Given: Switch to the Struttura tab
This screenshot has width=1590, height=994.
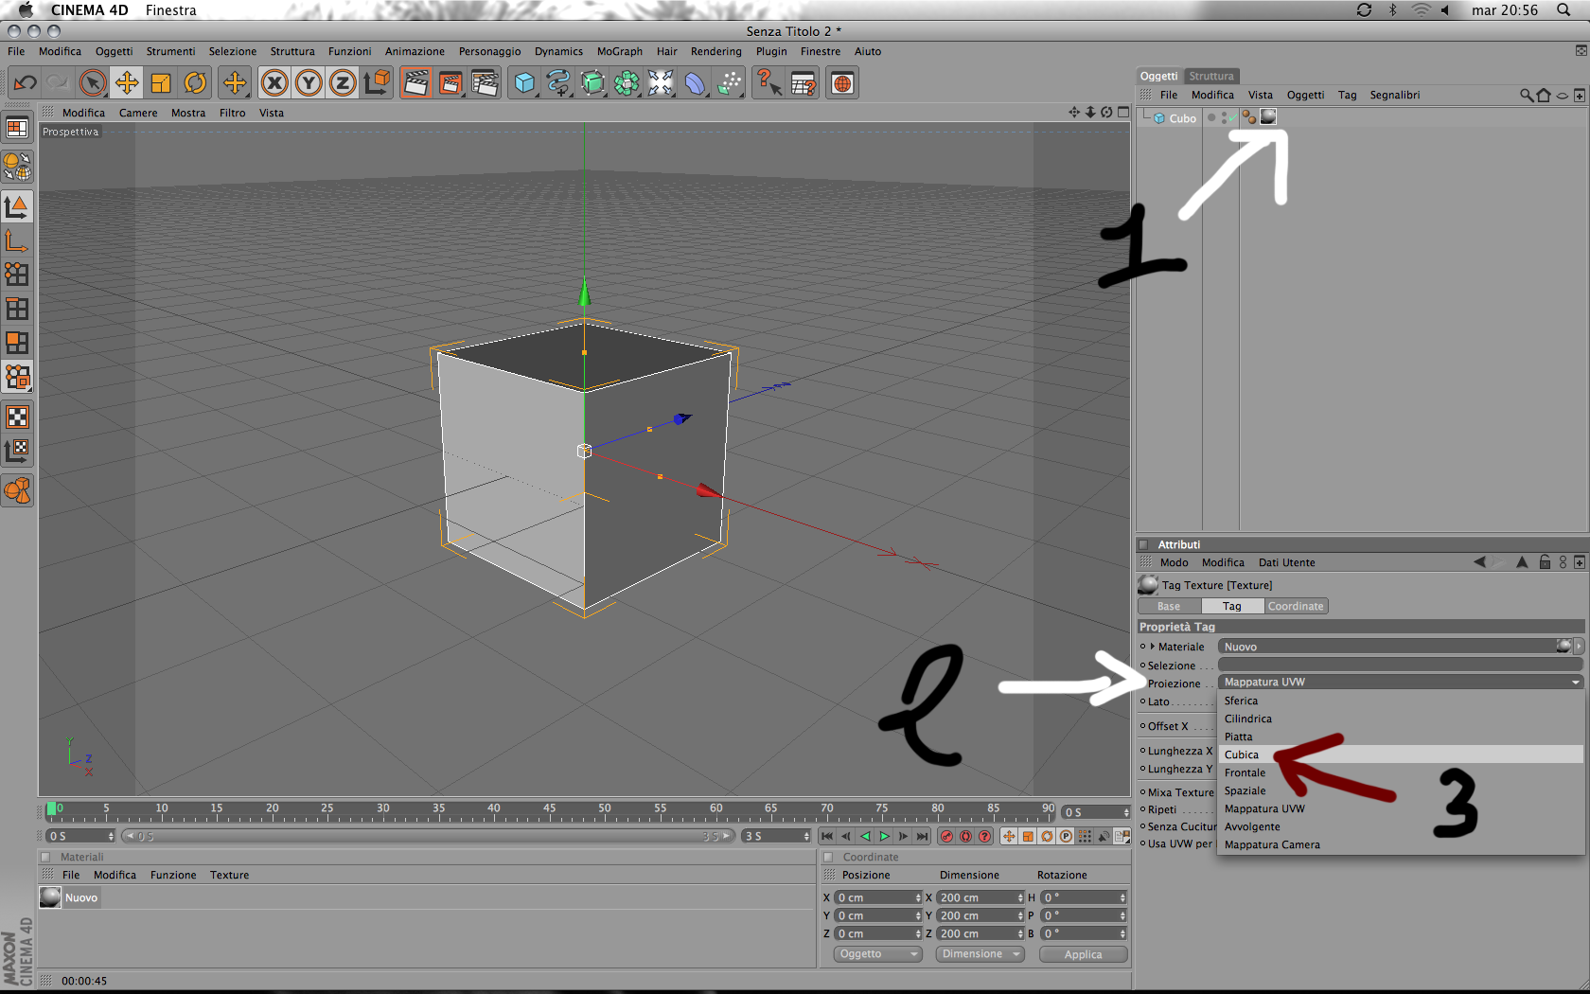Looking at the screenshot, I should tap(1211, 76).
